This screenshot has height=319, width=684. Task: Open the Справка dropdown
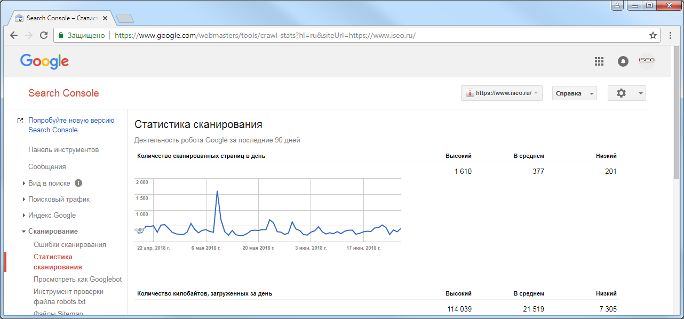click(574, 93)
